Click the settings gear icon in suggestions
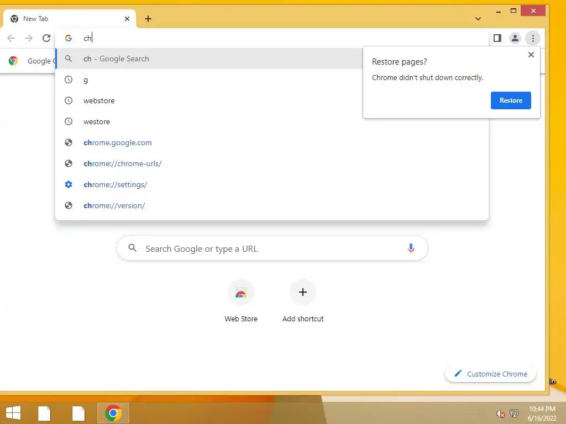Image resolution: width=566 pixels, height=424 pixels. (69, 184)
